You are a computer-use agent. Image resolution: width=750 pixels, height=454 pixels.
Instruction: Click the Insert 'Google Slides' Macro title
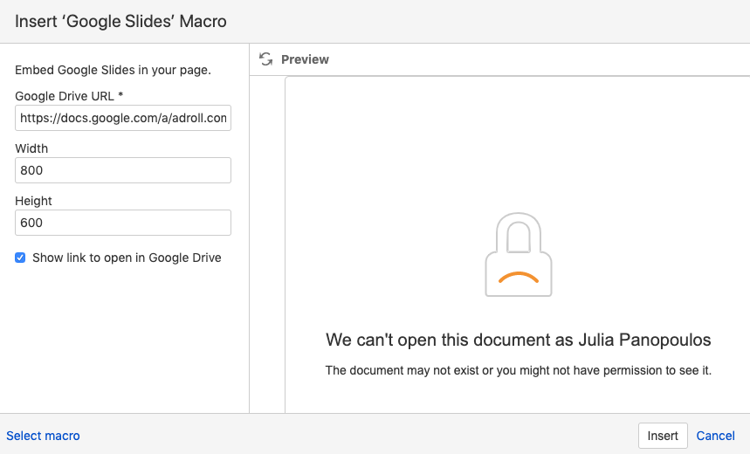[x=120, y=22]
